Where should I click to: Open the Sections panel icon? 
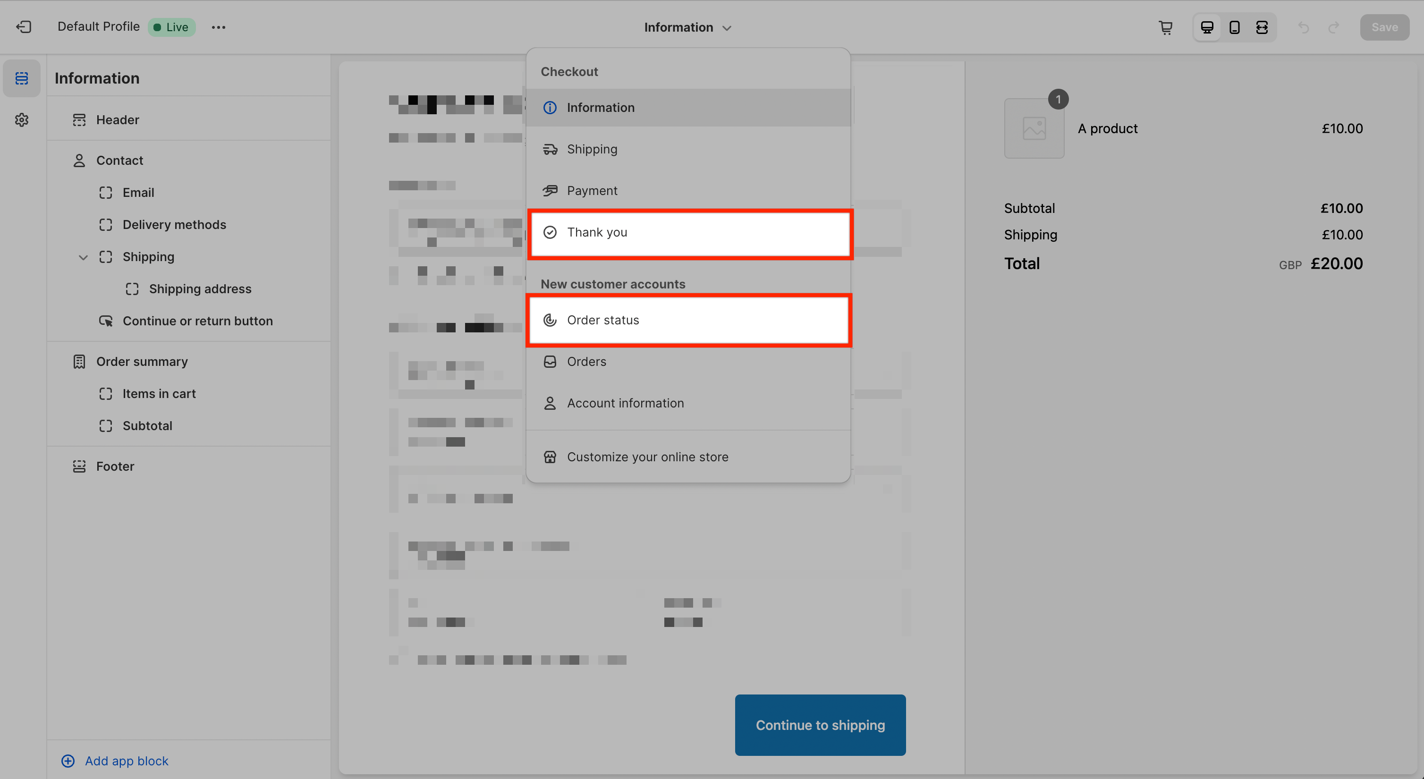pos(22,78)
